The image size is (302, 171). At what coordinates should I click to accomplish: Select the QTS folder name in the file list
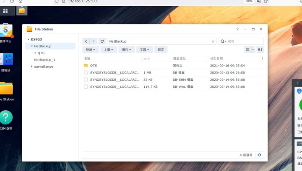[x=94, y=66]
